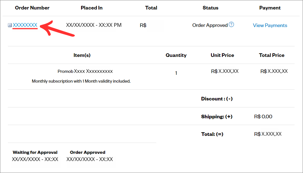Click the Status column header
303x173 pixels.
[x=210, y=8]
